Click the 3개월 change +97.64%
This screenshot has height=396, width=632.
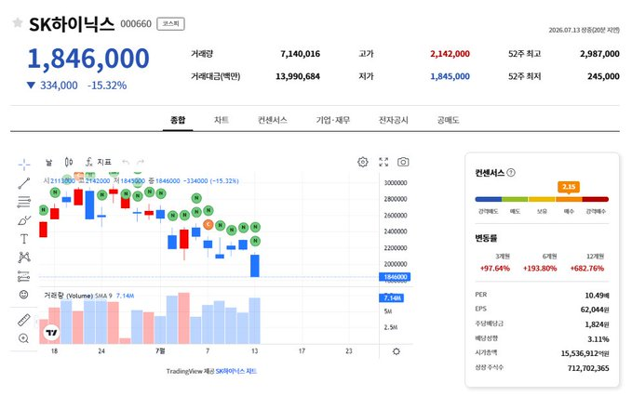click(495, 268)
